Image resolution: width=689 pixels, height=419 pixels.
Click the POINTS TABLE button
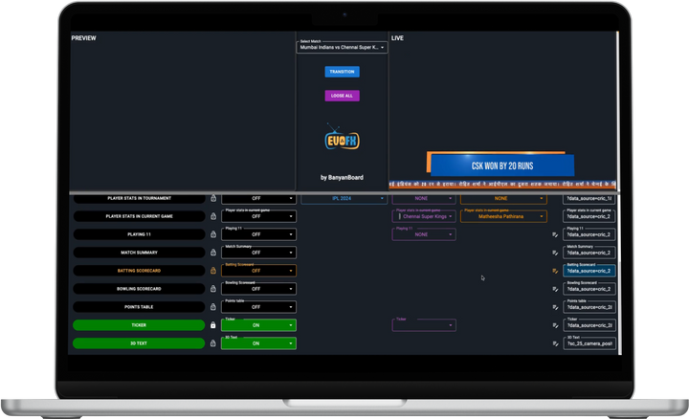139,306
